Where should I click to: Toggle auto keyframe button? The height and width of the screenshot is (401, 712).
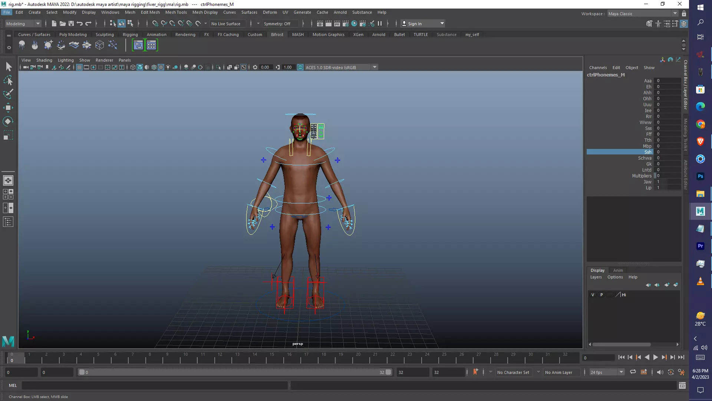tap(670, 372)
